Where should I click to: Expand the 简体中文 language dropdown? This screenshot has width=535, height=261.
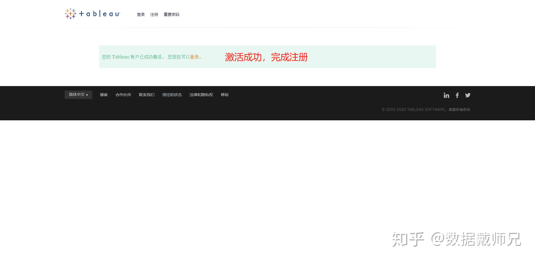[78, 95]
